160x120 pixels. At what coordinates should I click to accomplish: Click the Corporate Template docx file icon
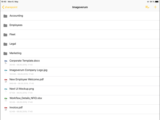[x=6, y=62]
